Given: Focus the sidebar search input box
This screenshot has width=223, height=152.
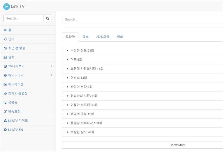Looking at the screenshot, I should 23,18.
